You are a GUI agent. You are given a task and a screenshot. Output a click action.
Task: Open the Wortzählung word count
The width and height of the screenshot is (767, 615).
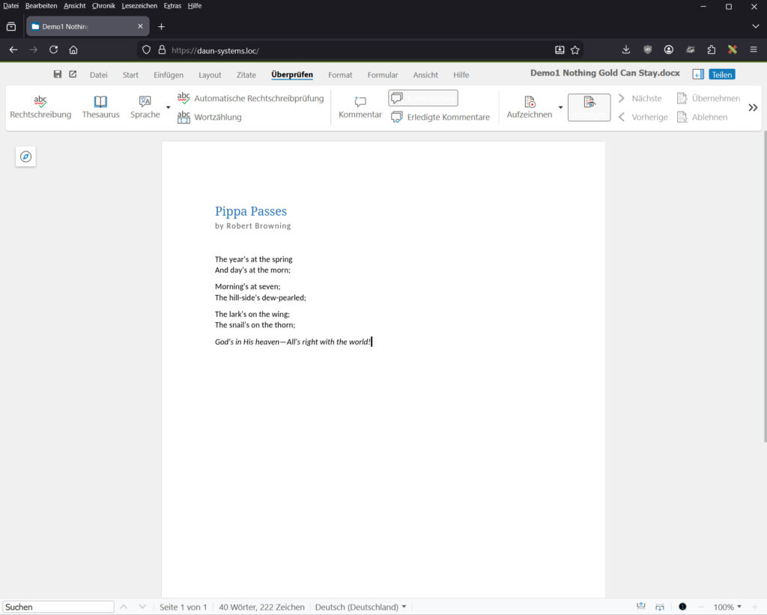coord(217,118)
